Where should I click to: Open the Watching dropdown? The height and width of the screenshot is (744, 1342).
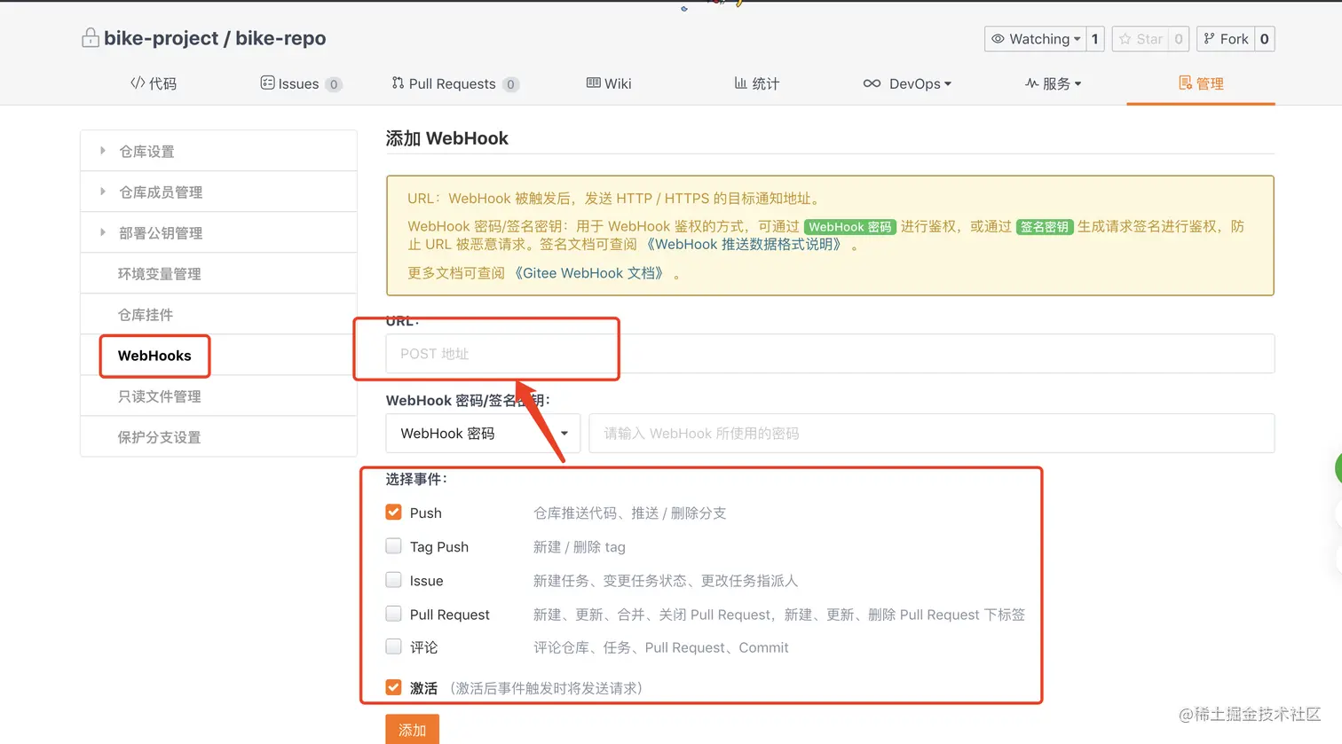coord(1035,39)
